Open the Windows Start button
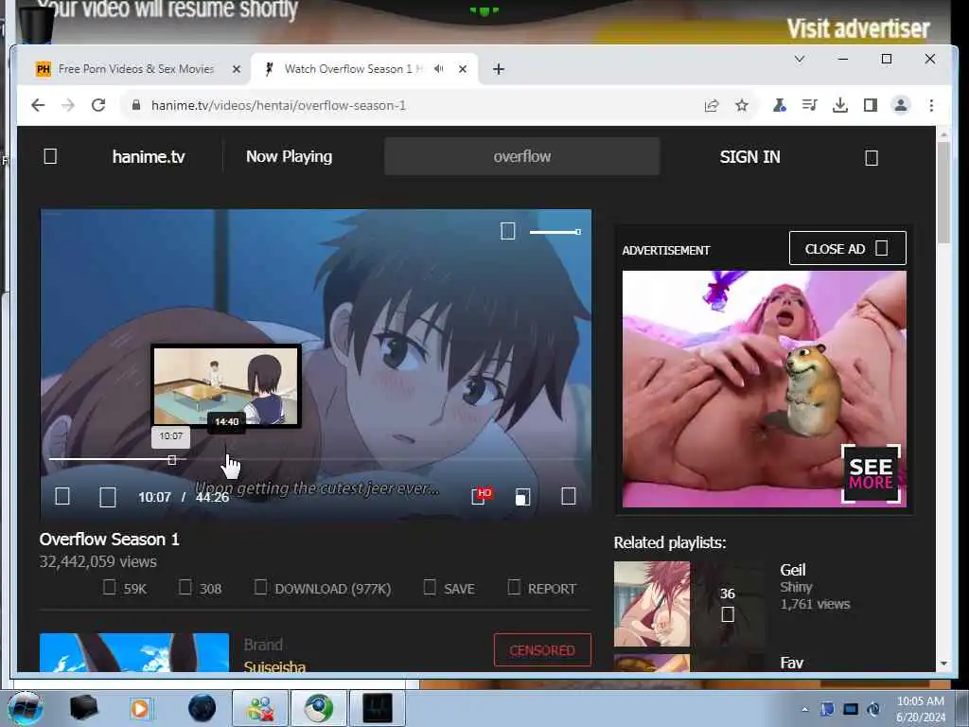 pyautogui.click(x=25, y=708)
